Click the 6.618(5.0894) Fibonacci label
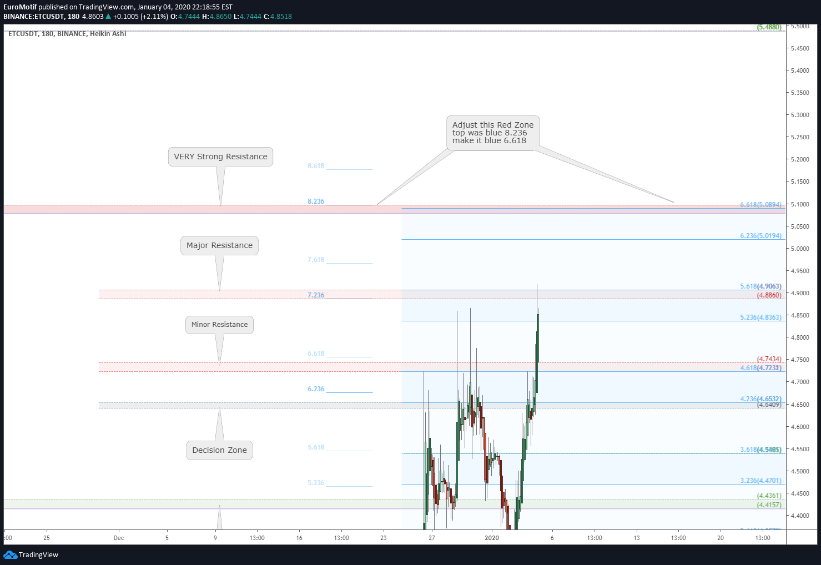The height and width of the screenshot is (565, 821). pyautogui.click(x=760, y=205)
